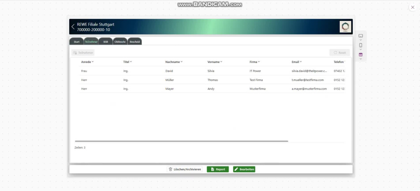Image resolution: width=420 pixels, height=191 pixels.
Task: Expand chevron below the purple layout icon
Action: click(360, 59)
